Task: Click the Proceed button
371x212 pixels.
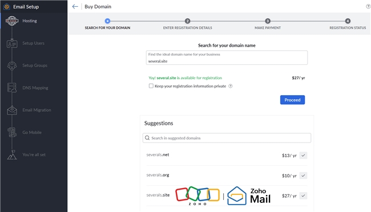Action: (292, 100)
